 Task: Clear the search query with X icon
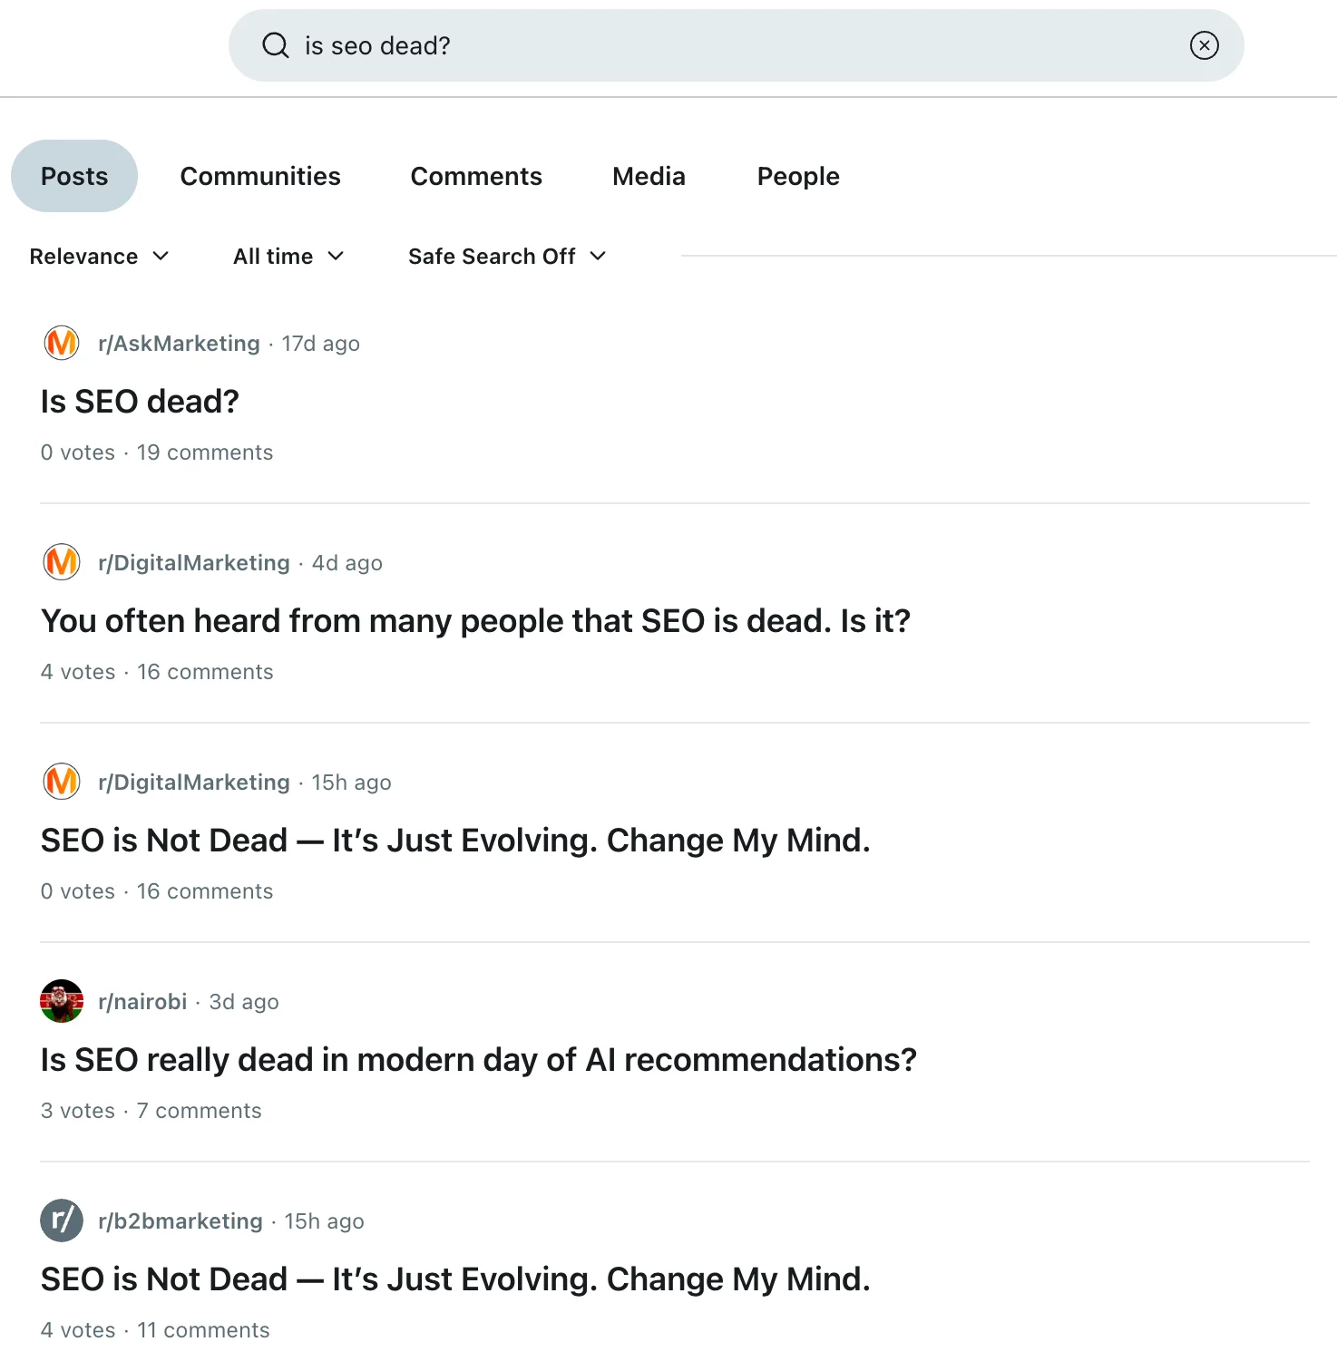(1204, 45)
